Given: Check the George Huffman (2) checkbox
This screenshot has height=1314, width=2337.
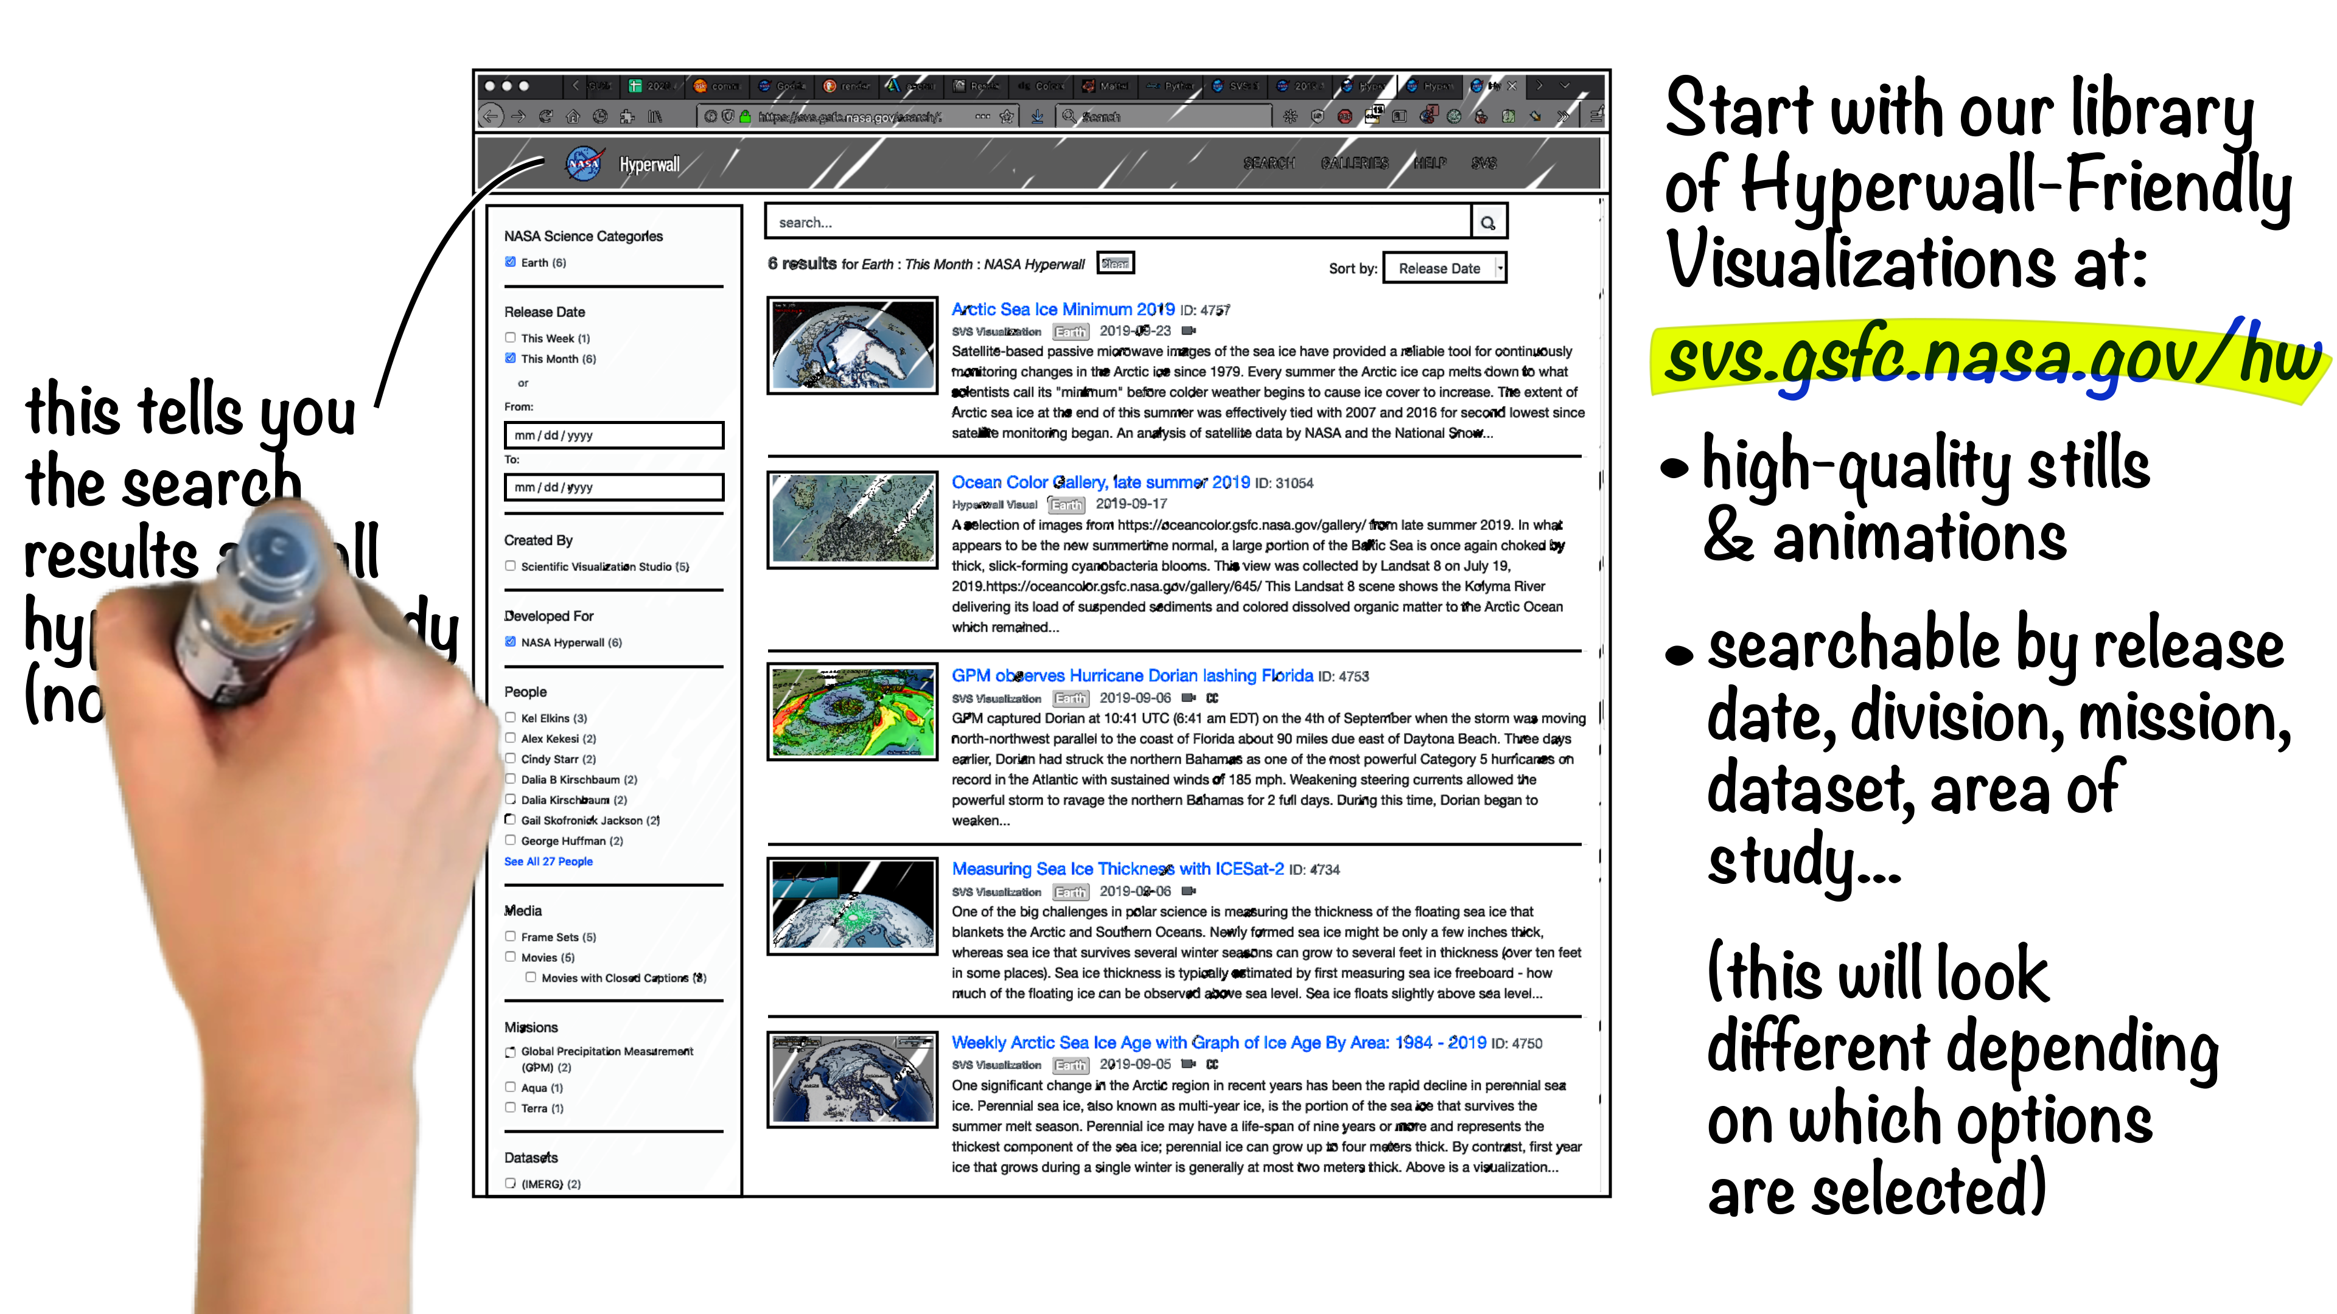Looking at the screenshot, I should tap(511, 839).
